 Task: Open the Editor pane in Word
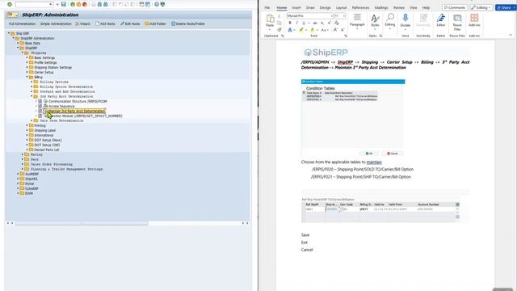click(x=441, y=20)
